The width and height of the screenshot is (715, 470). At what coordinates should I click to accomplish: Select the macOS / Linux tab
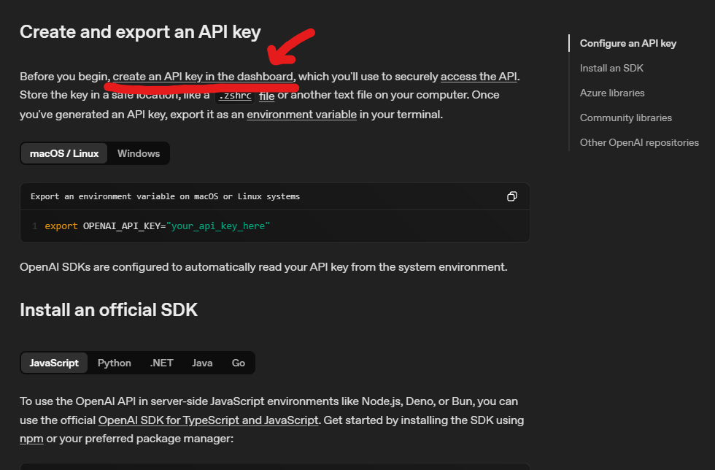tap(64, 153)
